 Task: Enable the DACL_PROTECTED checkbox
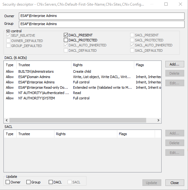click(66, 40)
